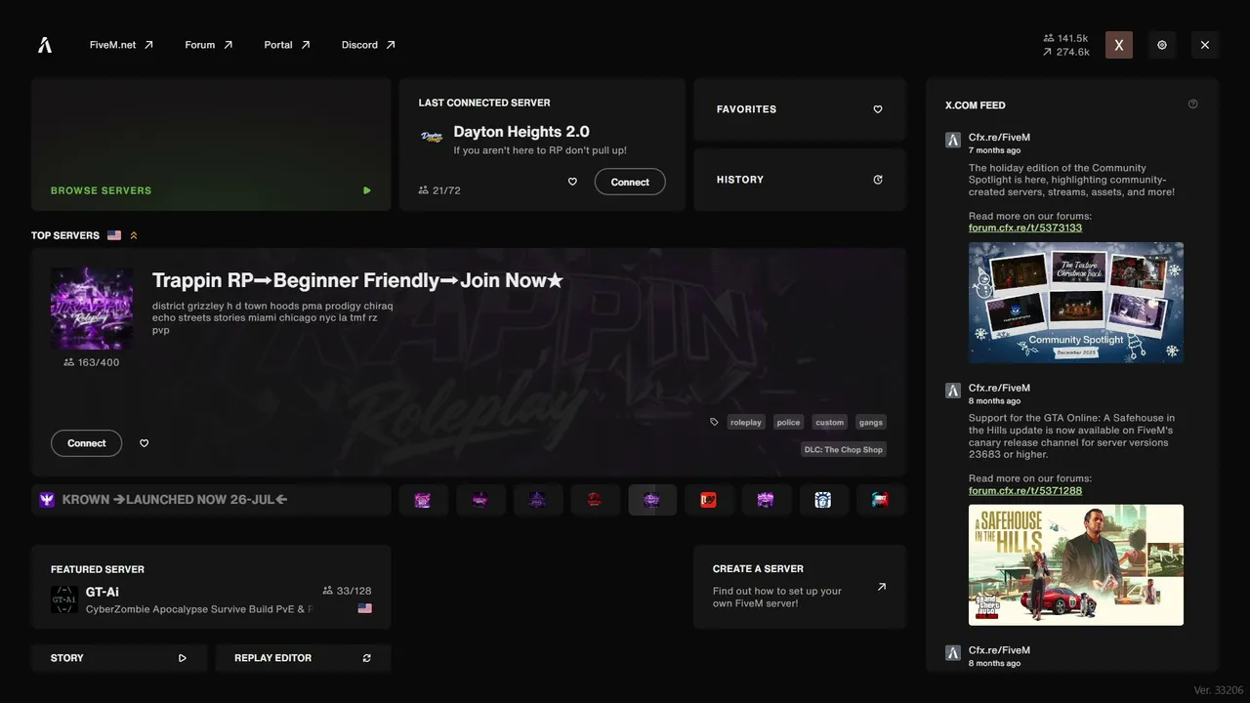
Task: Open the X.com Feed help icon
Action: click(1192, 104)
